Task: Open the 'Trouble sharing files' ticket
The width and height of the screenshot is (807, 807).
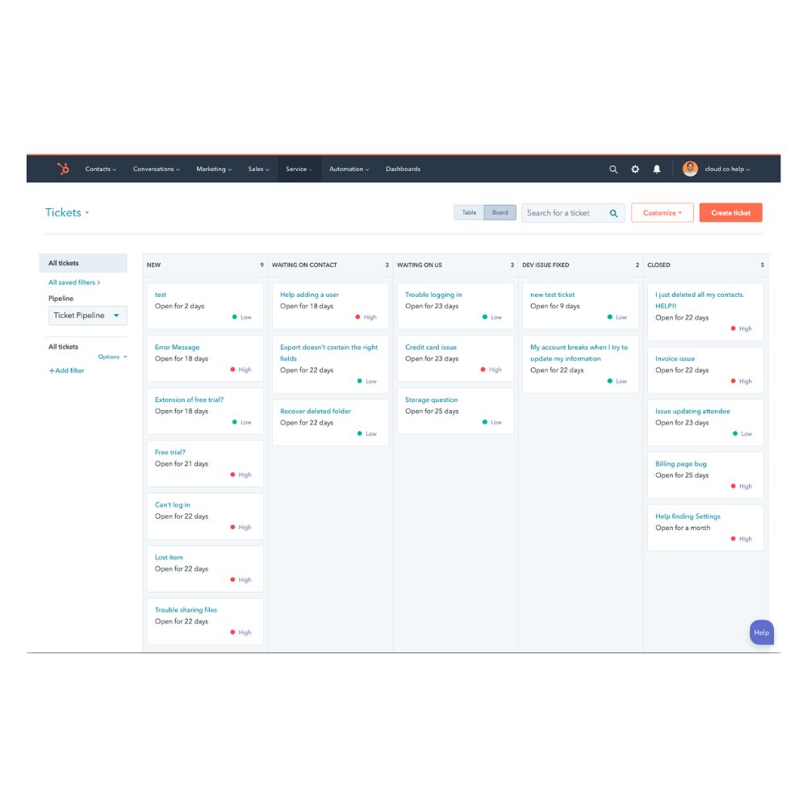Action: pos(186,610)
